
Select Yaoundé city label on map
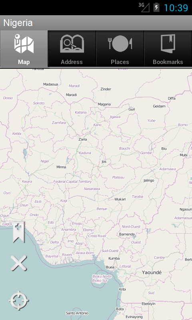click(x=152, y=272)
